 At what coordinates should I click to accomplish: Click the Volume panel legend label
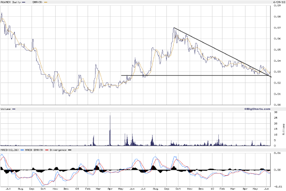tap(6, 109)
